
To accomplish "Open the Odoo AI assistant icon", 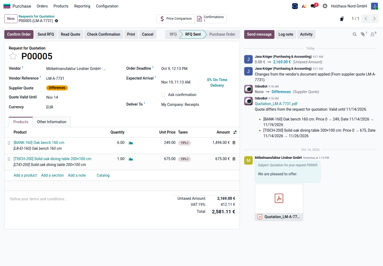I will (304, 6).
